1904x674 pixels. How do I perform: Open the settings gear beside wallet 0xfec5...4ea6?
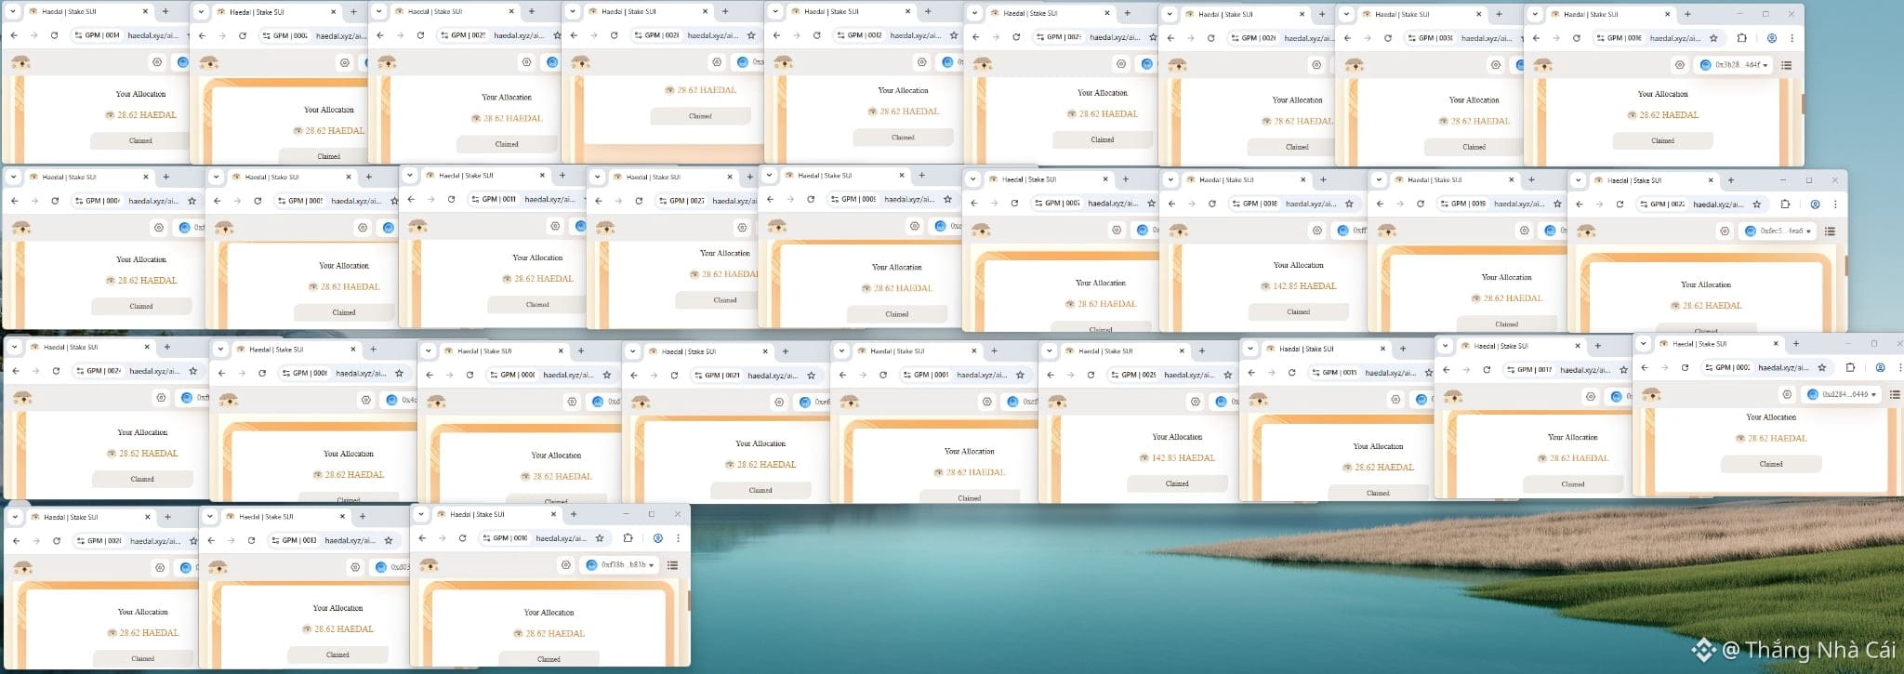1725,231
